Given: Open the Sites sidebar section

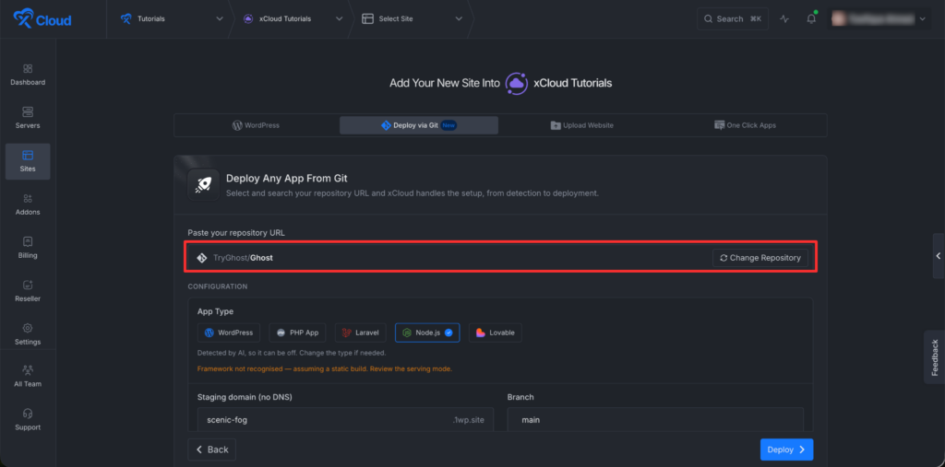Looking at the screenshot, I should pos(28,161).
